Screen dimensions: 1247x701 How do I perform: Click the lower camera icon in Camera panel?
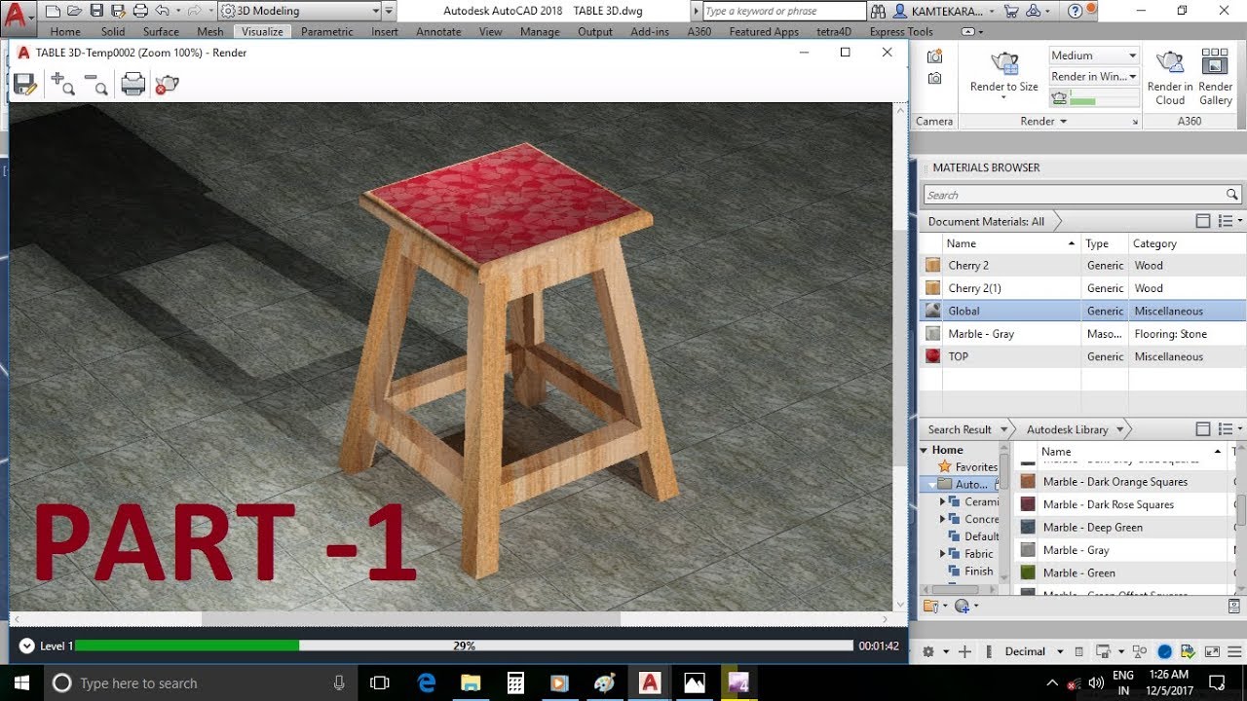pos(934,78)
